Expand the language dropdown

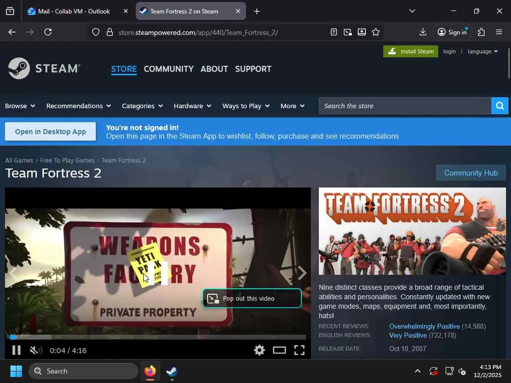[x=483, y=51]
